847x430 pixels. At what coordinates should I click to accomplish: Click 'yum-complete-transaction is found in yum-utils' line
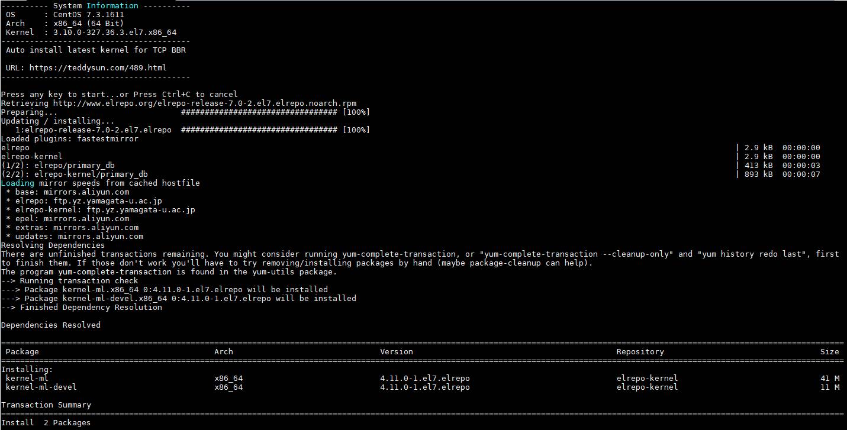[169, 272]
